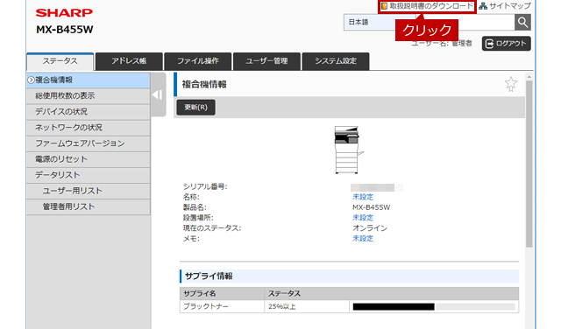Switch to the アドレス帳 tab
This screenshot has height=329, width=561.
129,61
